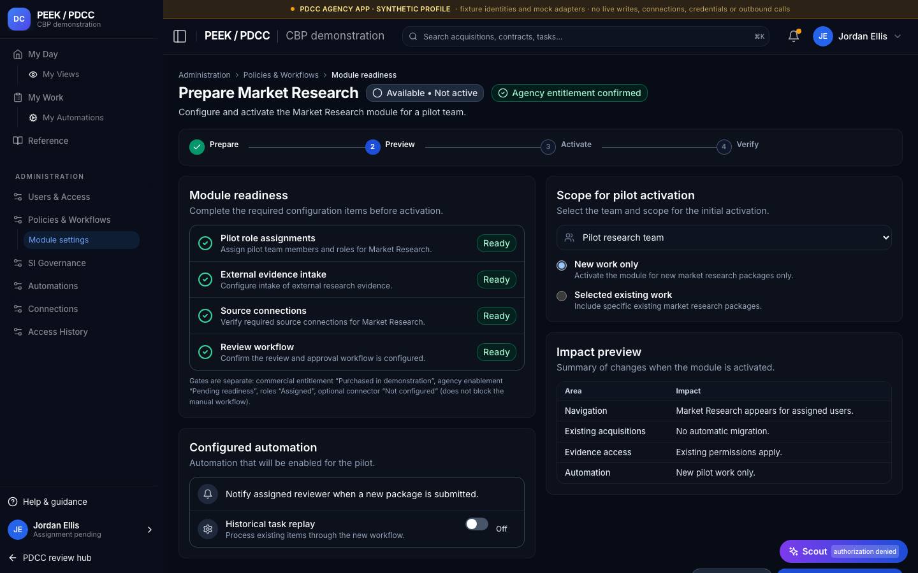This screenshot has width=918, height=573.
Task: Click the Administration breadcrumb link
Action: [x=204, y=75]
